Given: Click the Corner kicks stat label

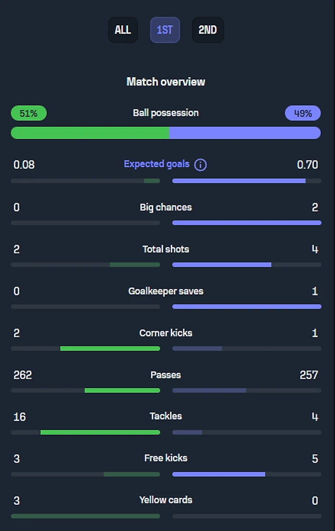Looking at the screenshot, I should point(166,333).
